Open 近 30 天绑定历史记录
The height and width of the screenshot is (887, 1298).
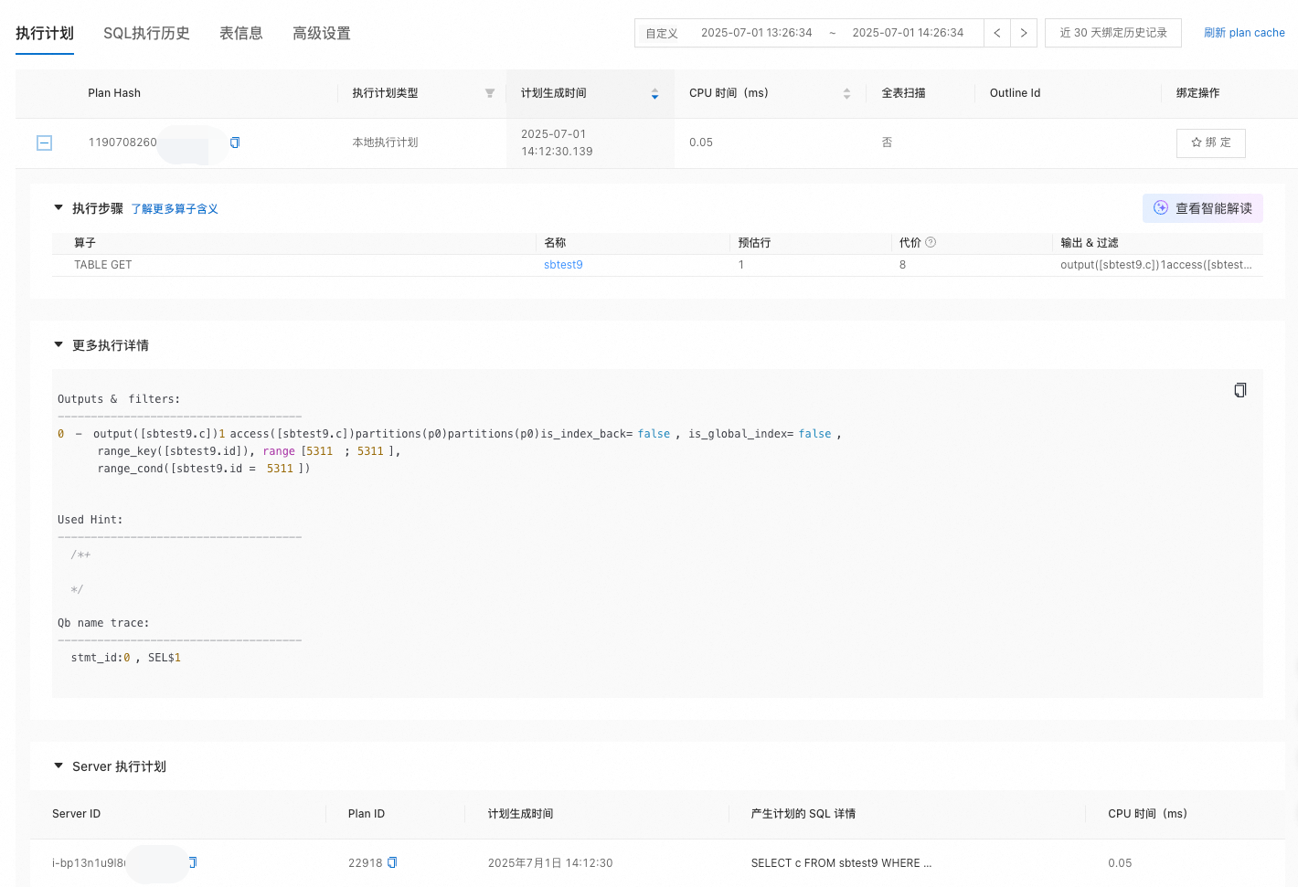click(1113, 33)
